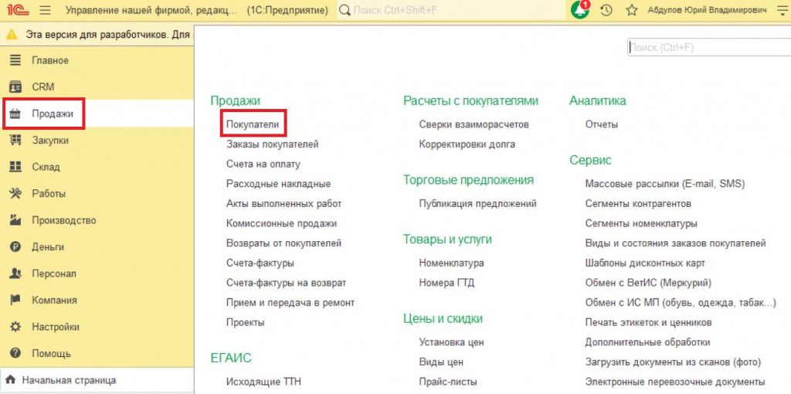Viewport: 791px width, 394px height.
Task: Open Покупатели list
Action: tap(253, 124)
